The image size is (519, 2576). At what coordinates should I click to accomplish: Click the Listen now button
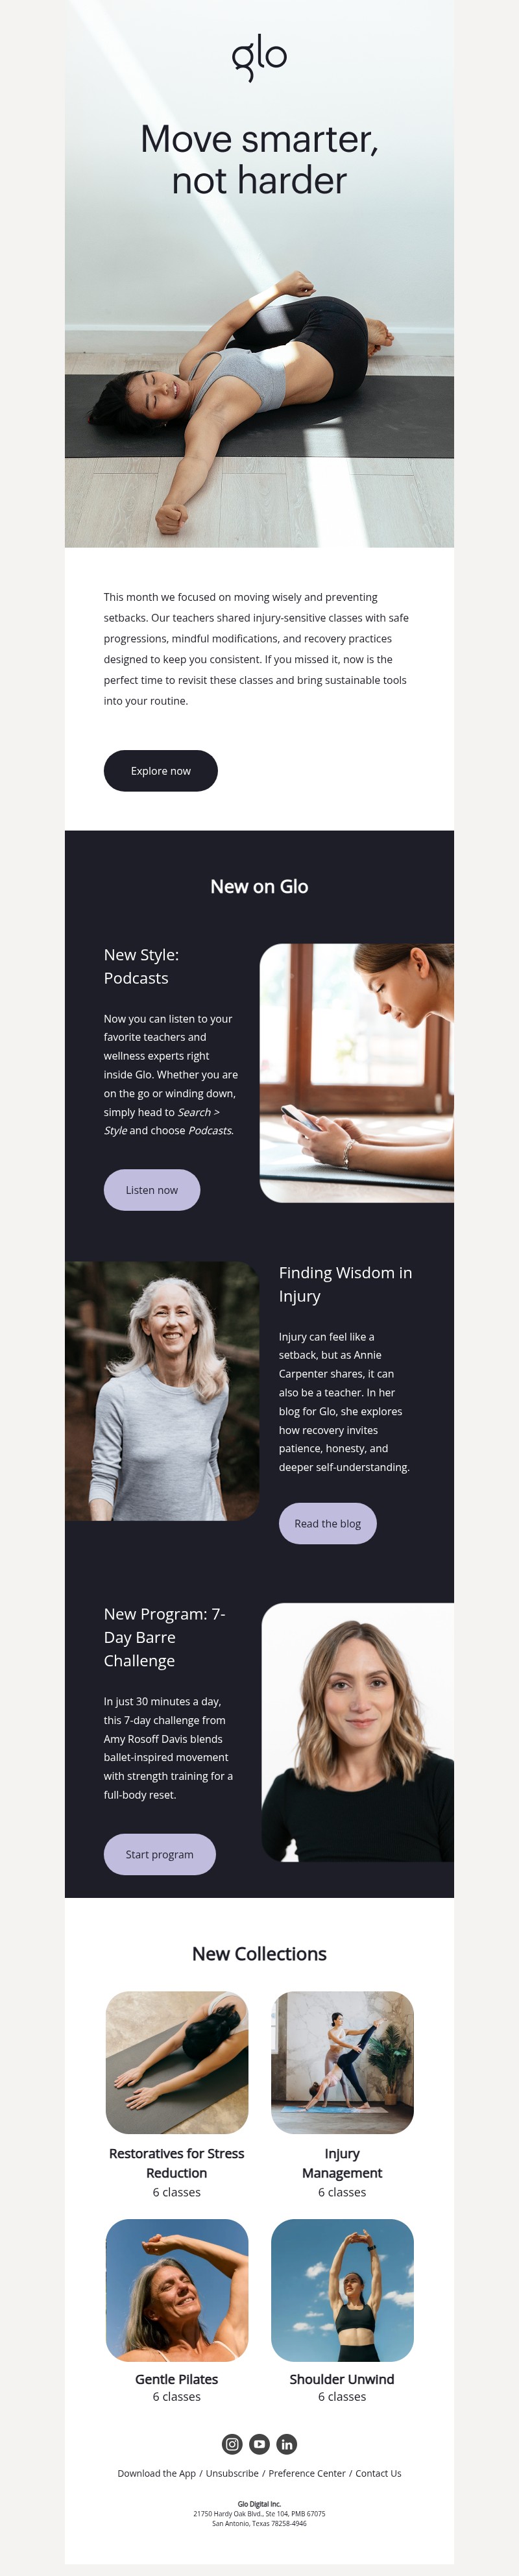pos(152,1190)
